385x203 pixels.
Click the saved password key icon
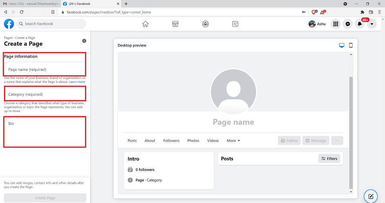[304, 12]
